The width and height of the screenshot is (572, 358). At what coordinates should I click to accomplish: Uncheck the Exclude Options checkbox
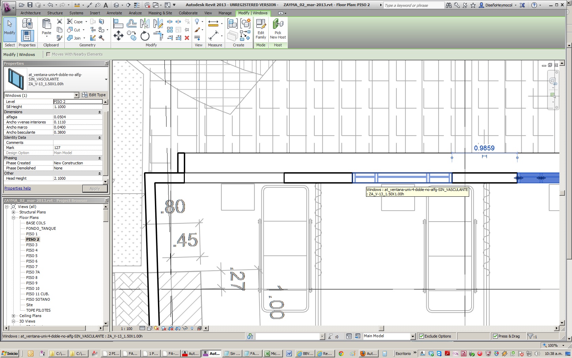click(422, 336)
